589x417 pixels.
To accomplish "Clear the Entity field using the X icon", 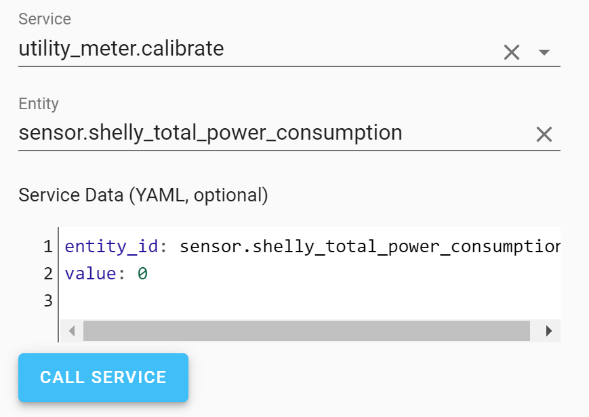I will 544,134.
